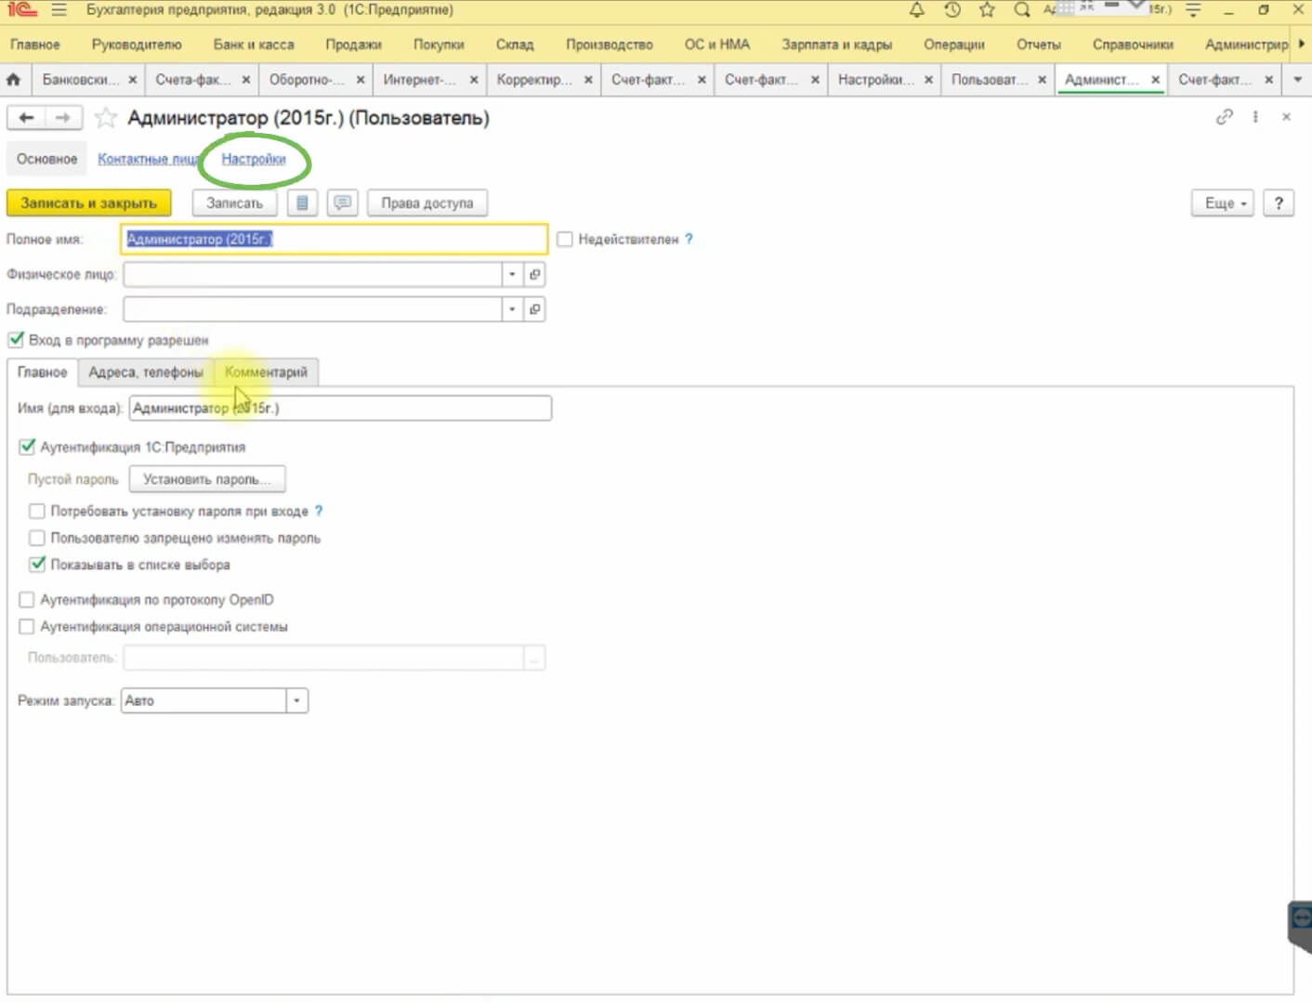The height and width of the screenshot is (1003, 1312).
Task: Add user form to favorites star
Action: click(106, 118)
